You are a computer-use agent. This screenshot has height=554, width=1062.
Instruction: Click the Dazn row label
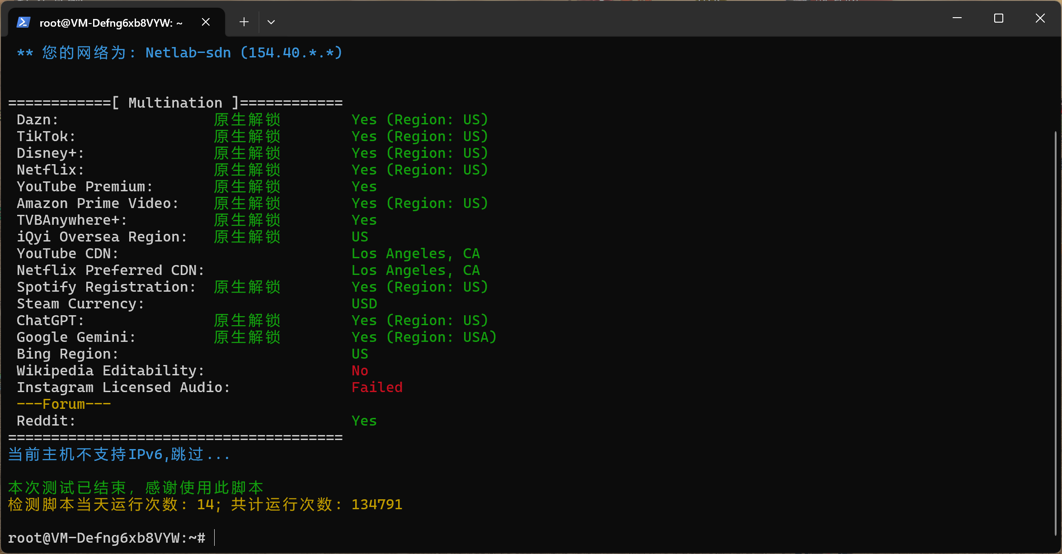(38, 120)
